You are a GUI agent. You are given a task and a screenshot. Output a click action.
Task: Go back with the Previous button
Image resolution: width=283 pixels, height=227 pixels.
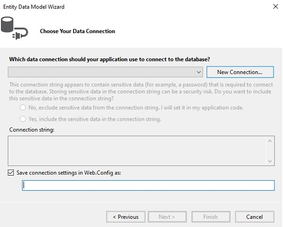[126, 217]
